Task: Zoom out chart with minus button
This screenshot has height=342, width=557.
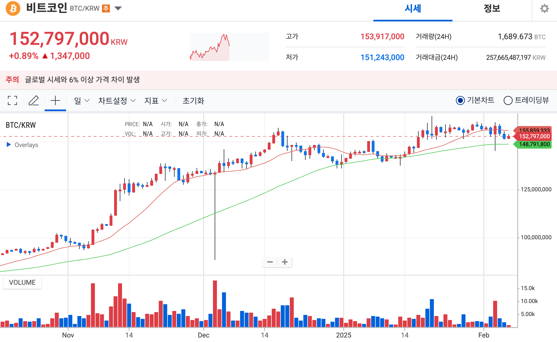Action: click(270, 262)
